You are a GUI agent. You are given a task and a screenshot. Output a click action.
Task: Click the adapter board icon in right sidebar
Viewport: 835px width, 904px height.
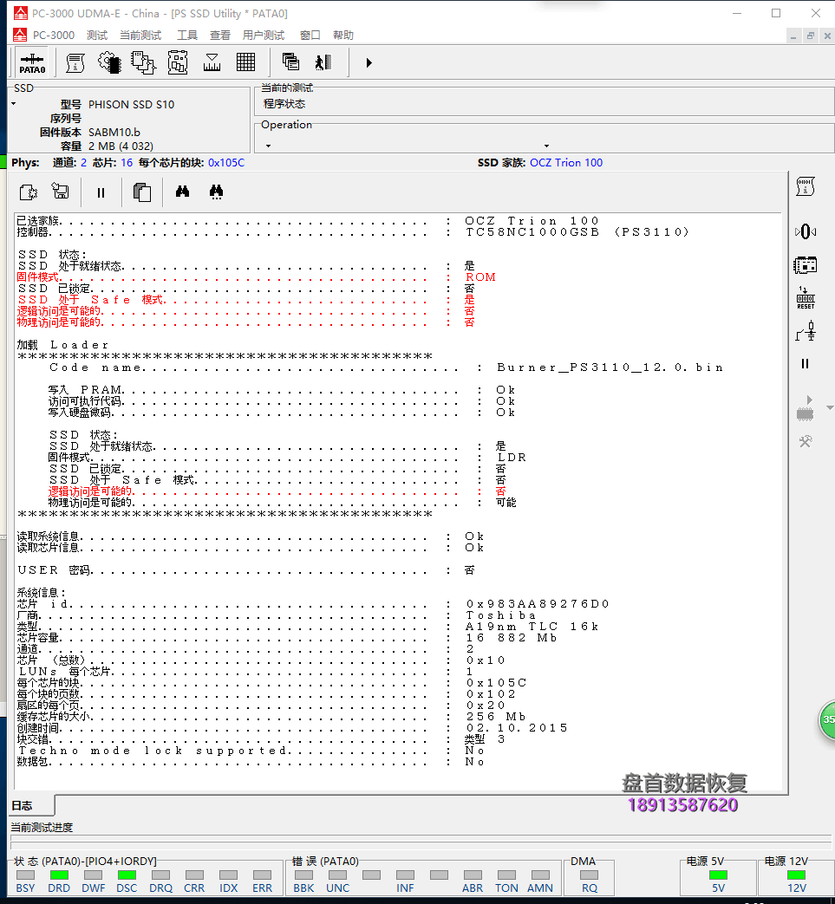[805, 265]
